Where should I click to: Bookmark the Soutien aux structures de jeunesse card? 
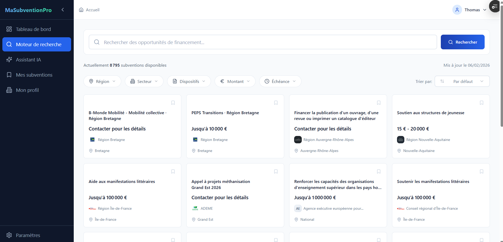click(481, 103)
